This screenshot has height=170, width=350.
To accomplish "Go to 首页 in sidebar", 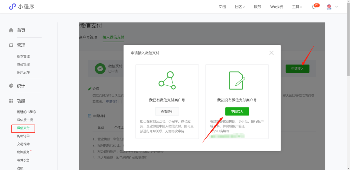I will pos(21,30).
